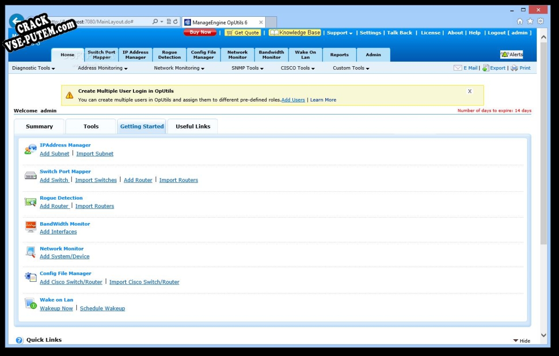Click the address bar search magnifier icon

pyautogui.click(x=155, y=22)
